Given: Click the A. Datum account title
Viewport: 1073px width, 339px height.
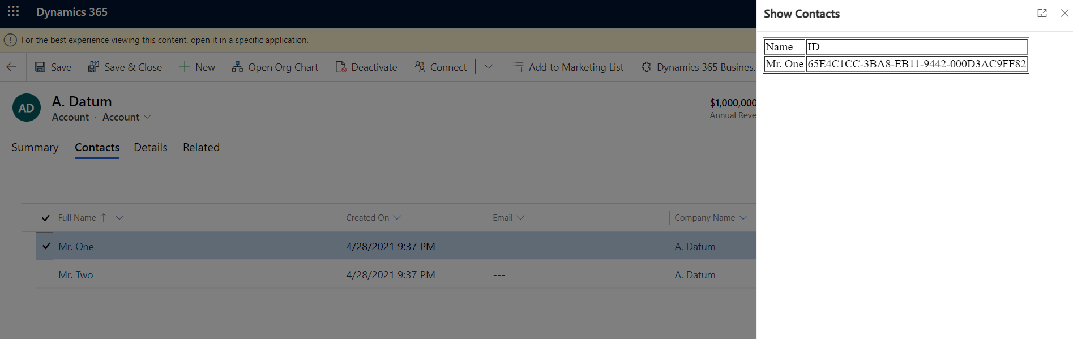Looking at the screenshot, I should tap(82, 101).
